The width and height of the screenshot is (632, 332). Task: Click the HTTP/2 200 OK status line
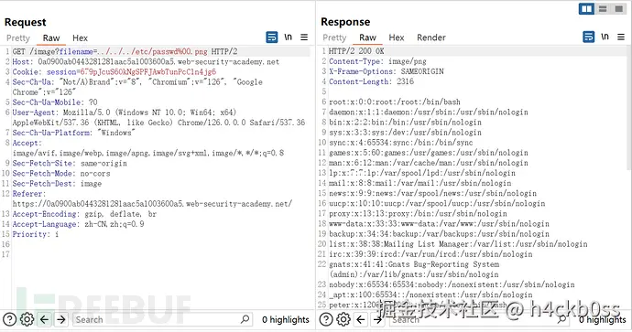tap(356, 51)
